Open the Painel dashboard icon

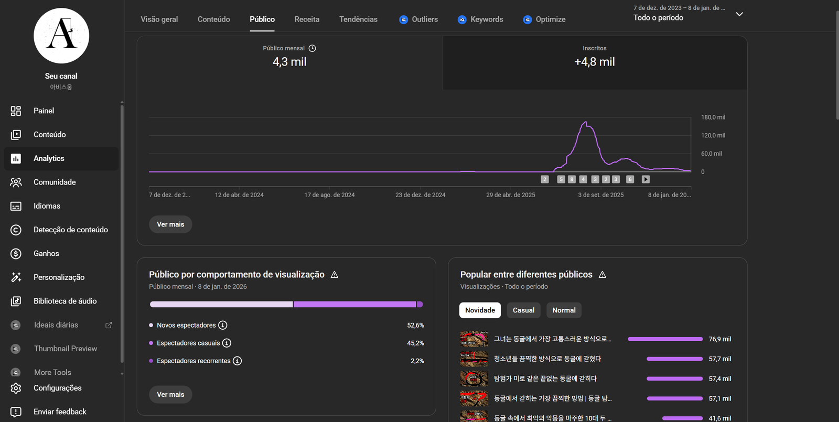click(16, 111)
